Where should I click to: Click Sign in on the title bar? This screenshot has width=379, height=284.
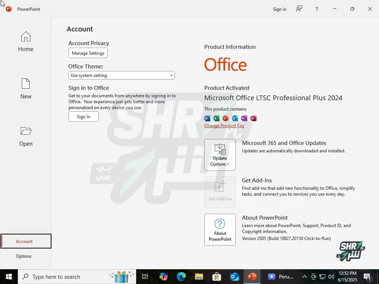(x=280, y=9)
